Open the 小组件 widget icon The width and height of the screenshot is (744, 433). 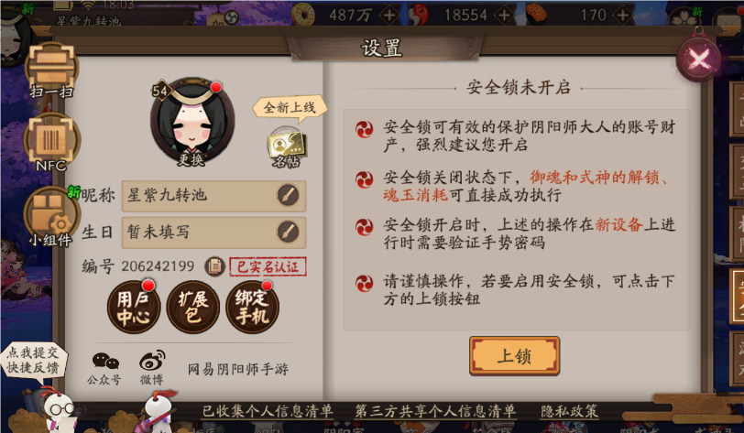click(x=50, y=217)
